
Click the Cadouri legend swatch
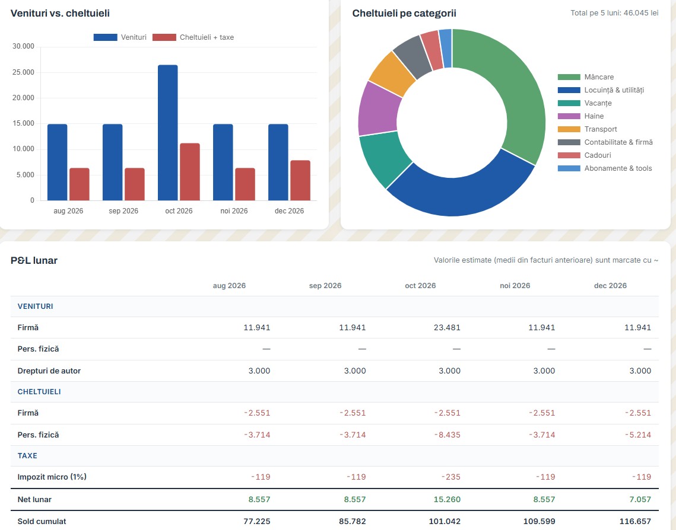click(569, 155)
